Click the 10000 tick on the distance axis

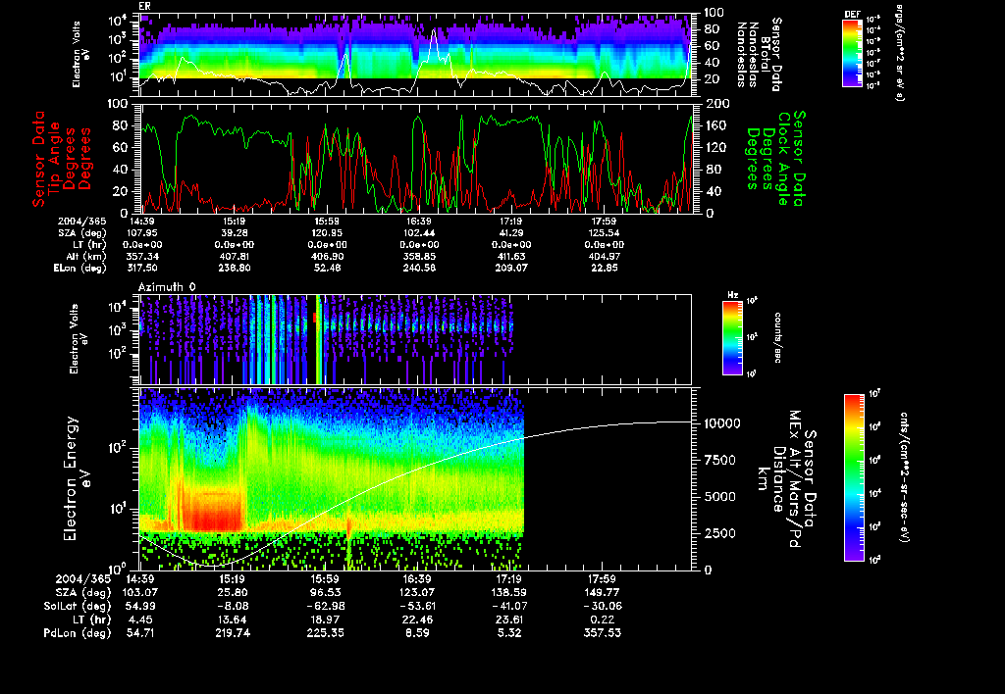pos(721,422)
